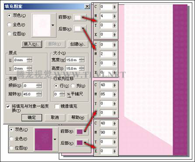This screenshot has height=162, width=195.
Task: Click the spinner beside the 宽度(W) field
Action: 82,60
